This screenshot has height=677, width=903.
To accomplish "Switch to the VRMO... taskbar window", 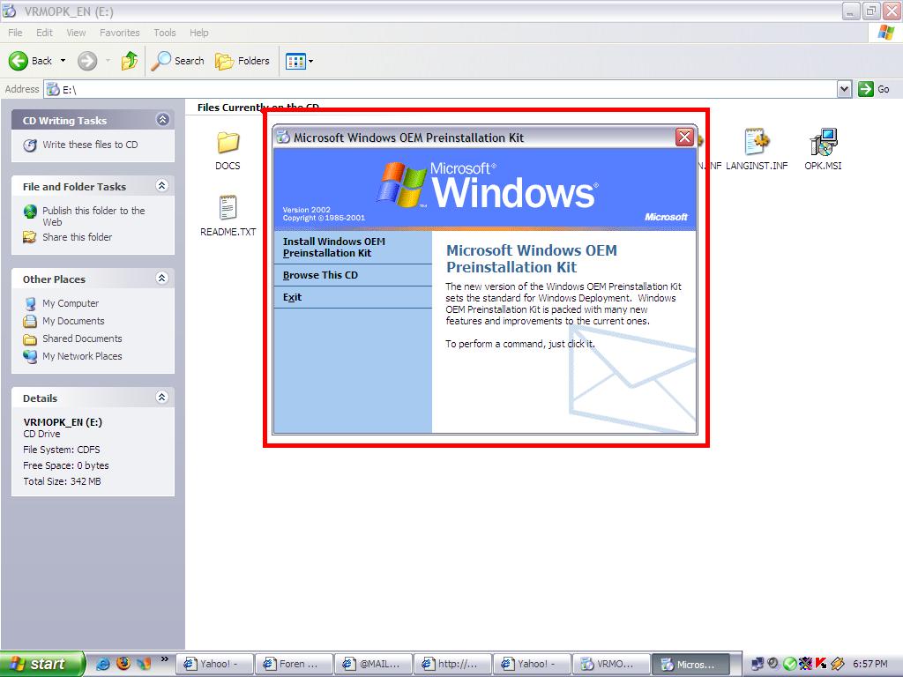I will [x=611, y=664].
